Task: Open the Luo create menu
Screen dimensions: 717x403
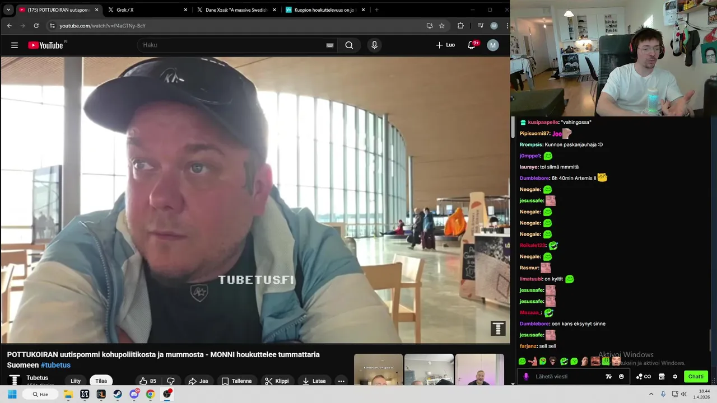Action: pos(446,45)
